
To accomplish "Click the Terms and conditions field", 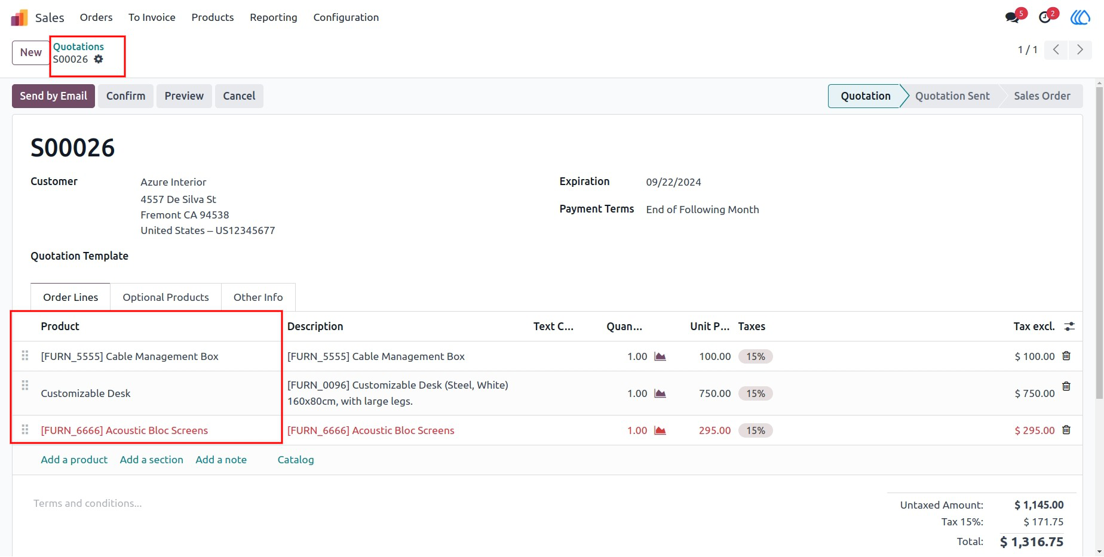I will click(x=88, y=503).
